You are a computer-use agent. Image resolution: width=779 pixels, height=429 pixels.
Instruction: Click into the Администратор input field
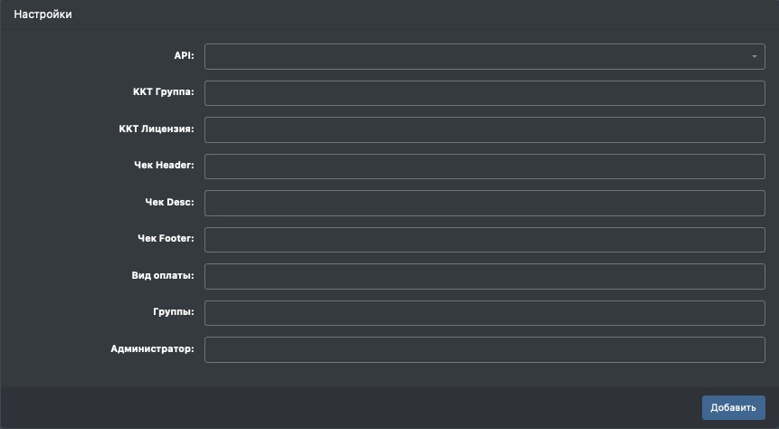(485, 349)
